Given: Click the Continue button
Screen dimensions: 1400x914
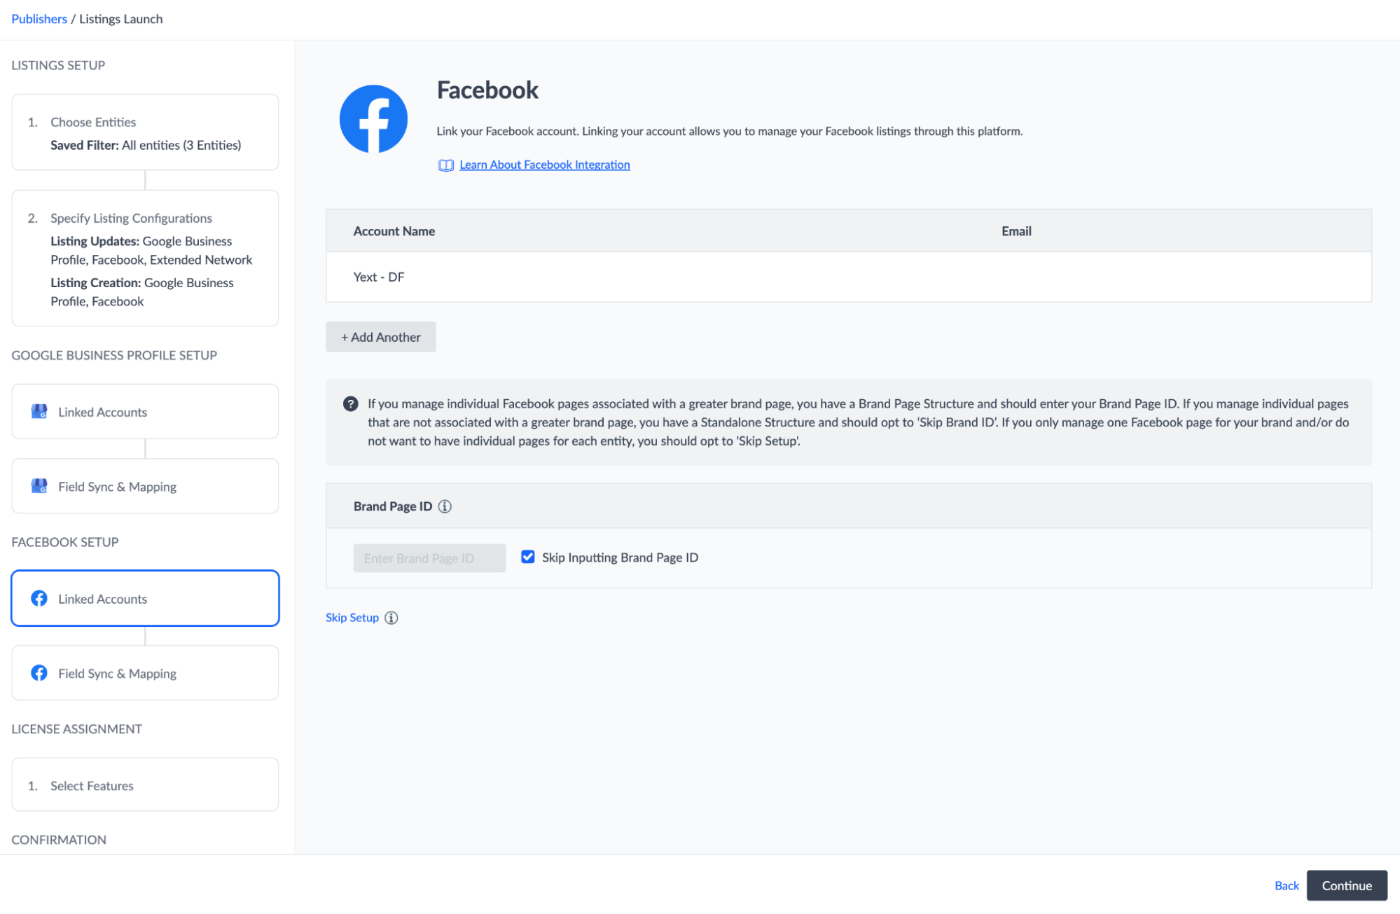Looking at the screenshot, I should click(1347, 885).
